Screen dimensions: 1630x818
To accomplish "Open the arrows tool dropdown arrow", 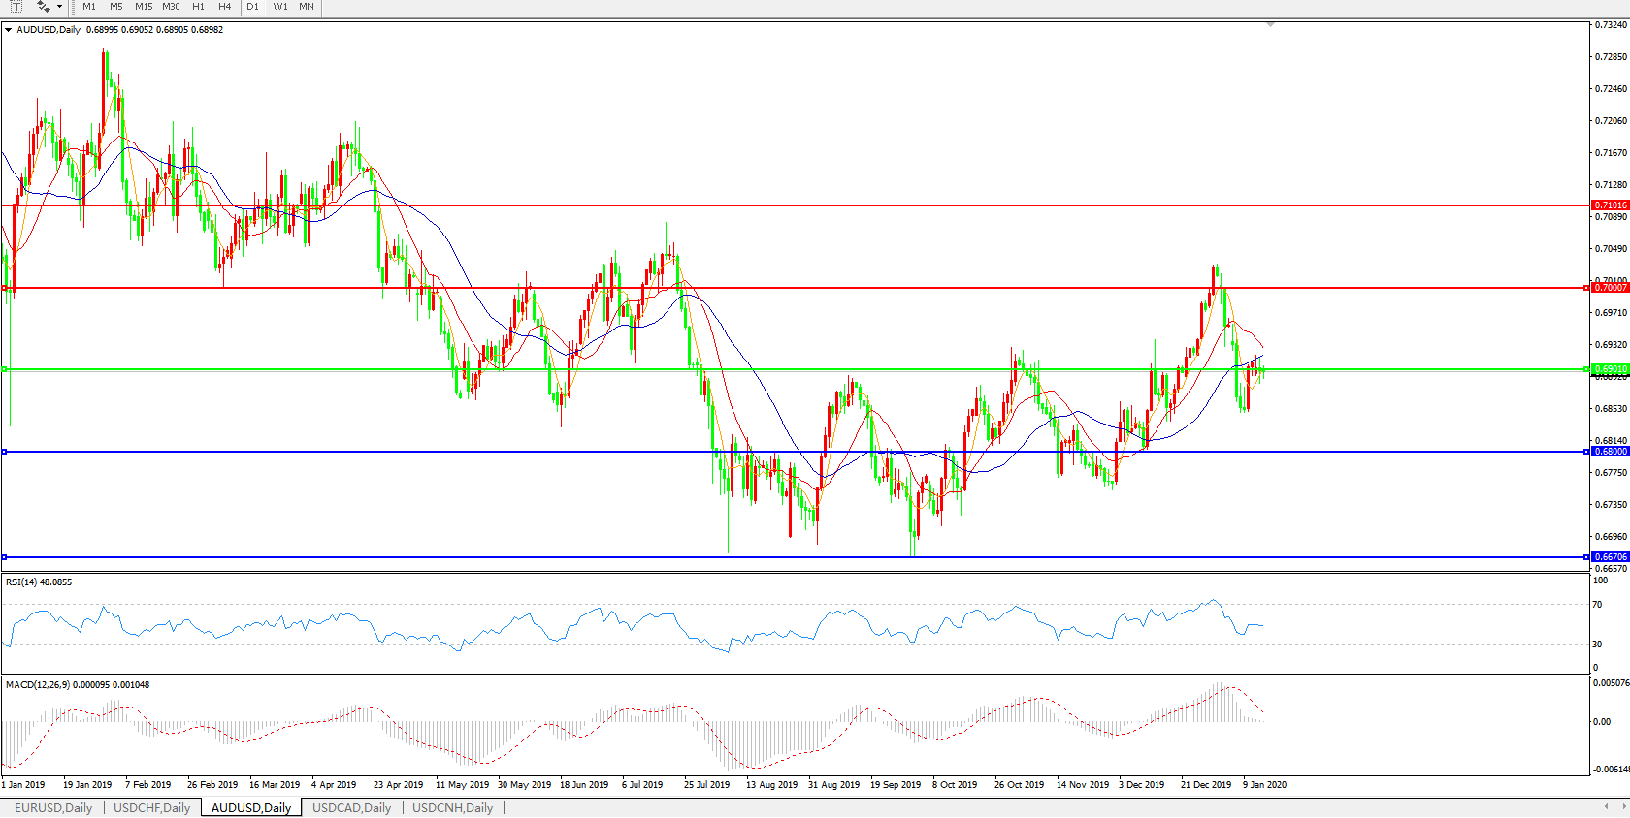I will [60, 7].
